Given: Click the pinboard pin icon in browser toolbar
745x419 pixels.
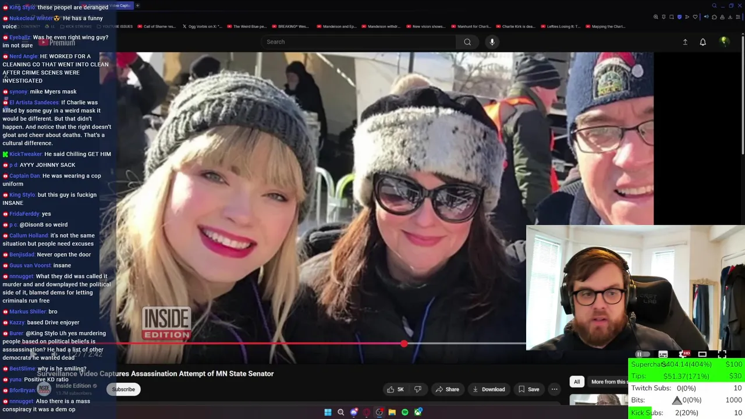Looking at the screenshot, I should pyautogui.click(x=664, y=17).
